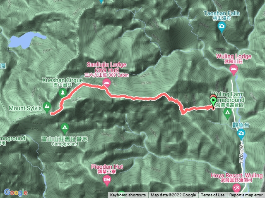265x198 pixels.
Task: Select the Wuling Lodge lodging pin
Action: (x=234, y=70)
